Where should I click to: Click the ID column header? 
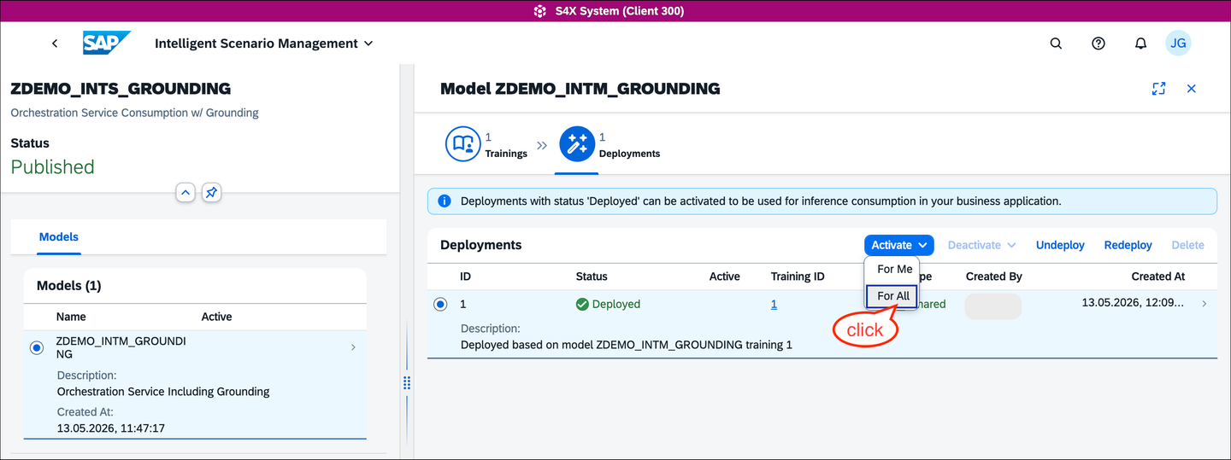pos(465,277)
